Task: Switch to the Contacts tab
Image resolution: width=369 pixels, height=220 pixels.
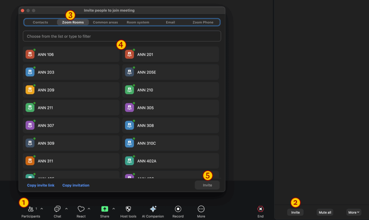Action: coord(40,22)
